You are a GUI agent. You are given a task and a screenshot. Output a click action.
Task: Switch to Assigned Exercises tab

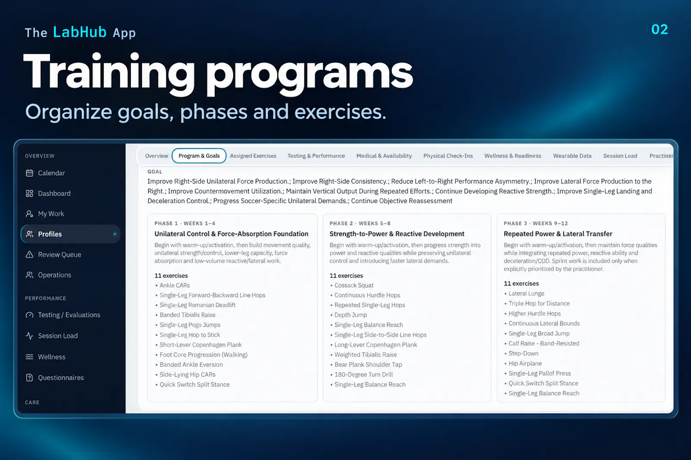(253, 156)
